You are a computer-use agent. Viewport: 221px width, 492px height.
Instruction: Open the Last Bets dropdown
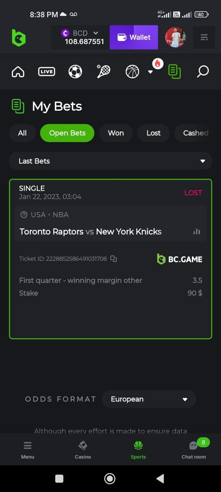coord(110,161)
